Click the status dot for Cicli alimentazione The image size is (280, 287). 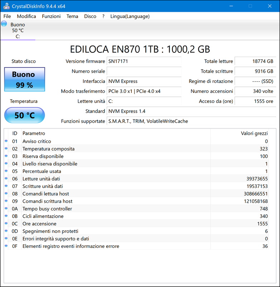coord(6,216)
